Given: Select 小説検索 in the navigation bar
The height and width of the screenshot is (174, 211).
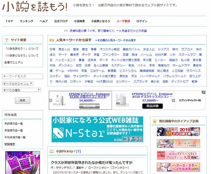Looking at the screenshot, I should (79, 21).
